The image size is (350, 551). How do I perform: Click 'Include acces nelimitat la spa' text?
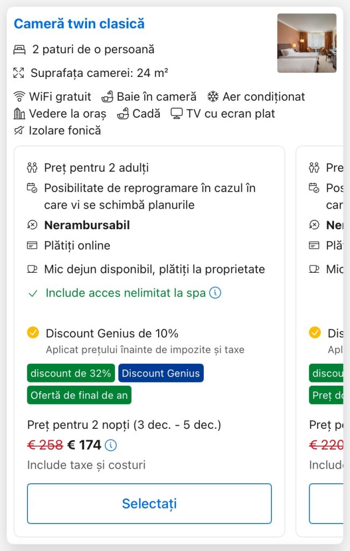125,293
